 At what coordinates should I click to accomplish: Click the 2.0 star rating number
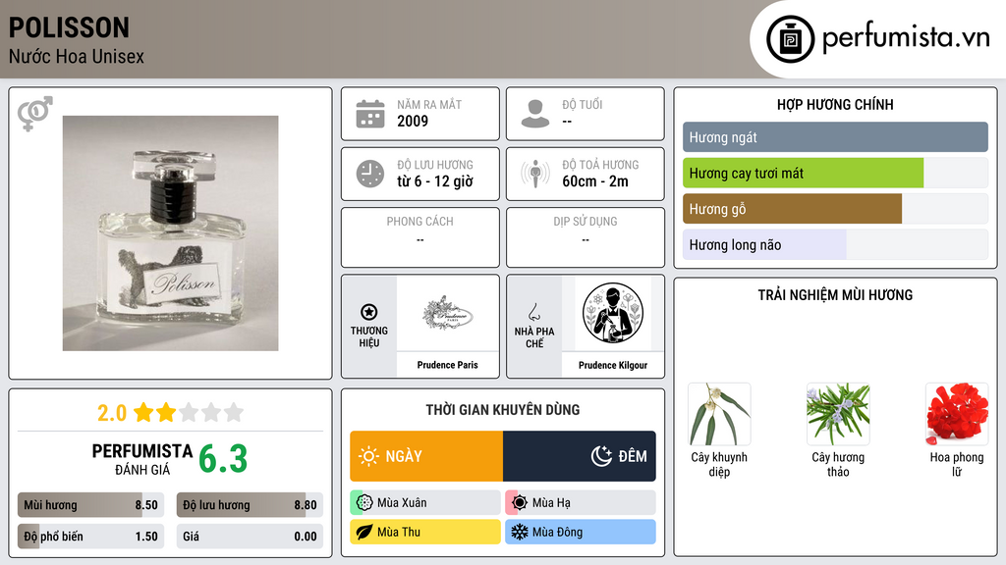point(112,413)
